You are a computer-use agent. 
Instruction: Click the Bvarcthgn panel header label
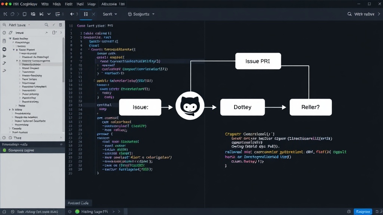point(15,144)
